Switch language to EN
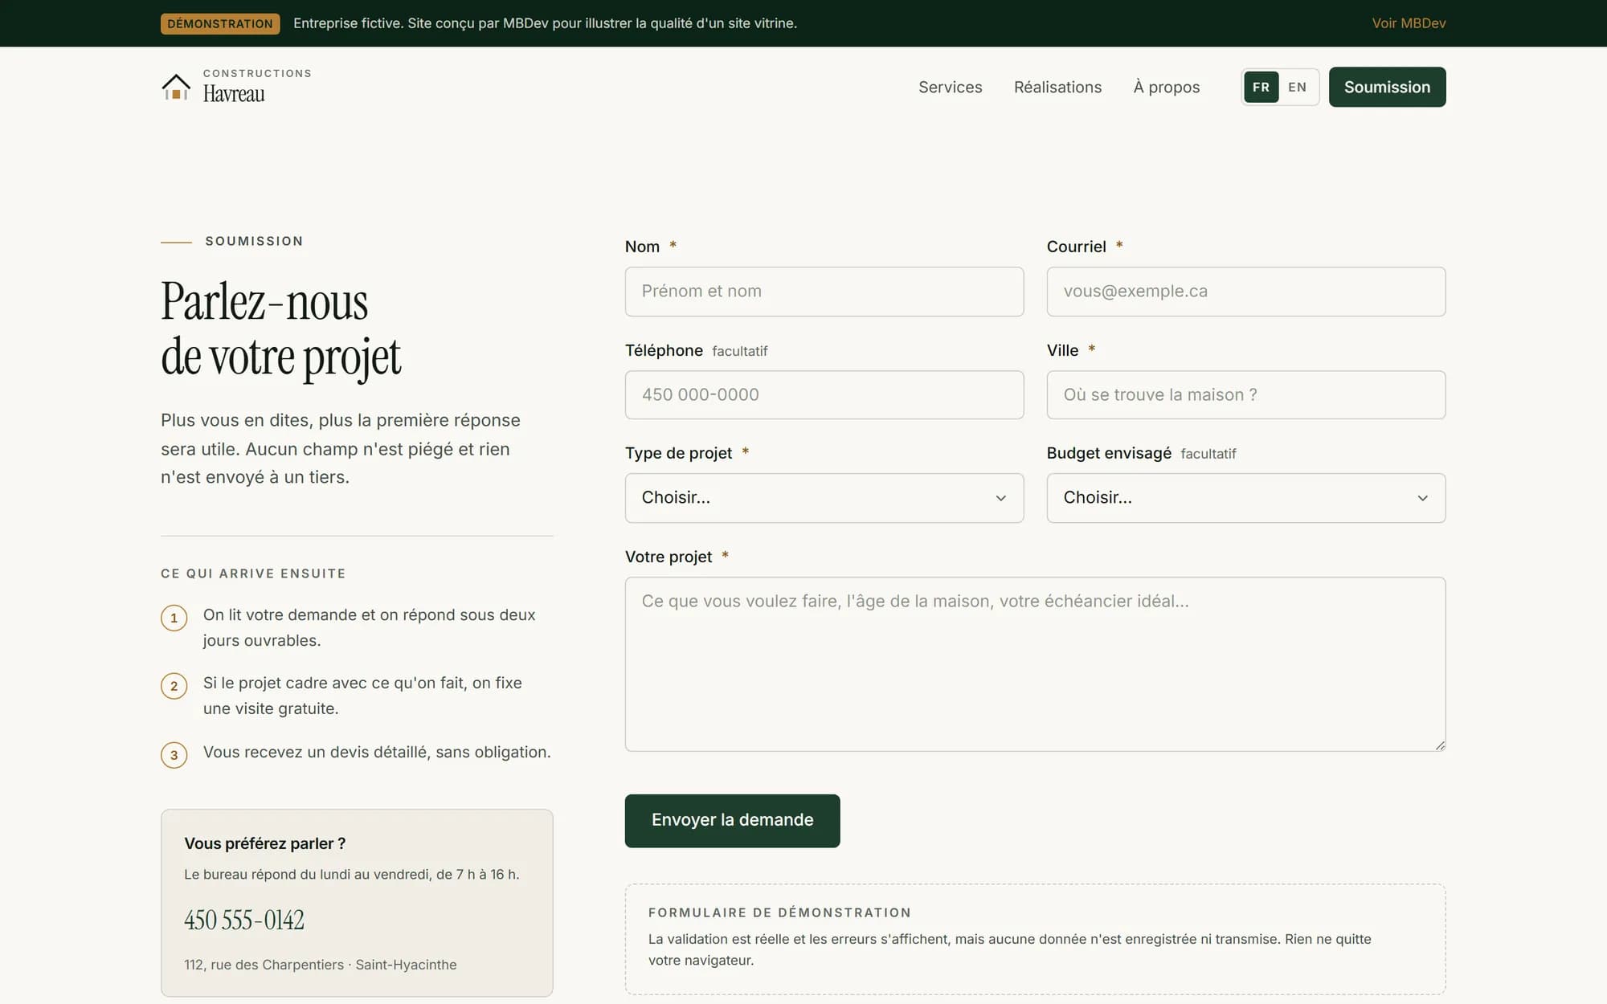This screenshot has height=1004, width=1607. [1297, 87]
